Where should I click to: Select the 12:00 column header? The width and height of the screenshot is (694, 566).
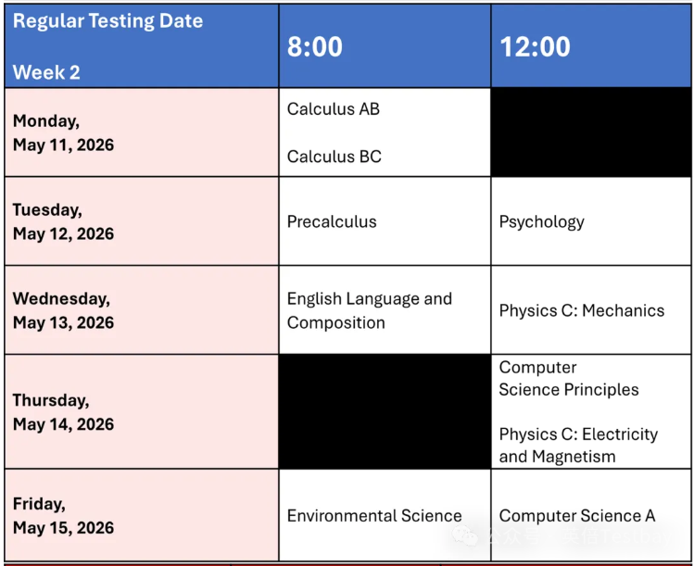pyautogui.click(x=535, y=47)
